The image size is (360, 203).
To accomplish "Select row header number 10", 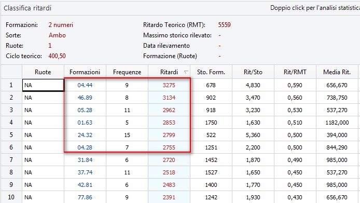I will pos(11,197).
